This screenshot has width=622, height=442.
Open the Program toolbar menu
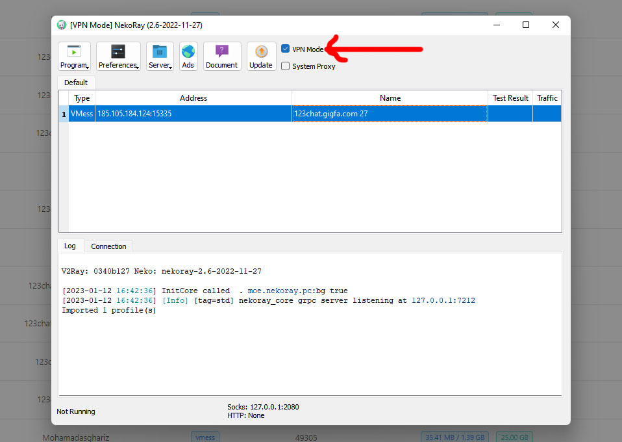[74, 57]
